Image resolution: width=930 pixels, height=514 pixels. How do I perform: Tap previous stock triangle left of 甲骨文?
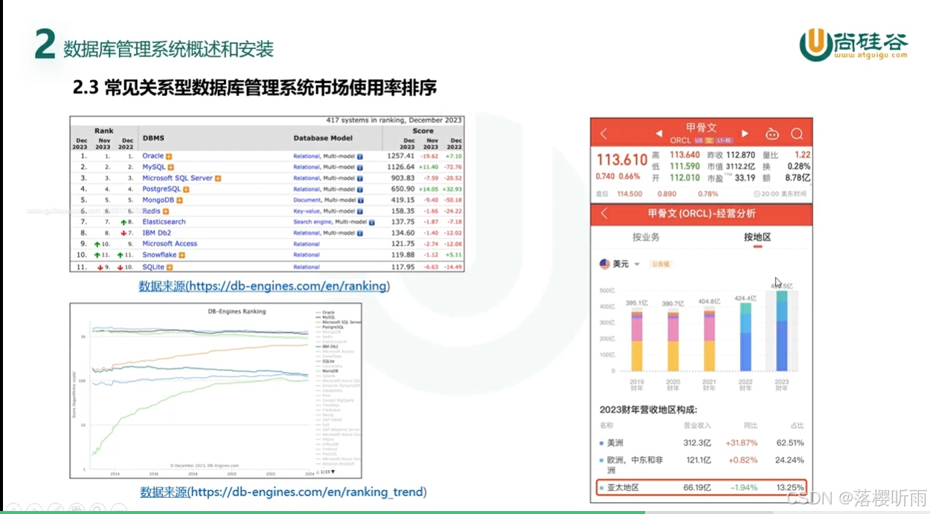pyautogui.click(x=658, y=134)
